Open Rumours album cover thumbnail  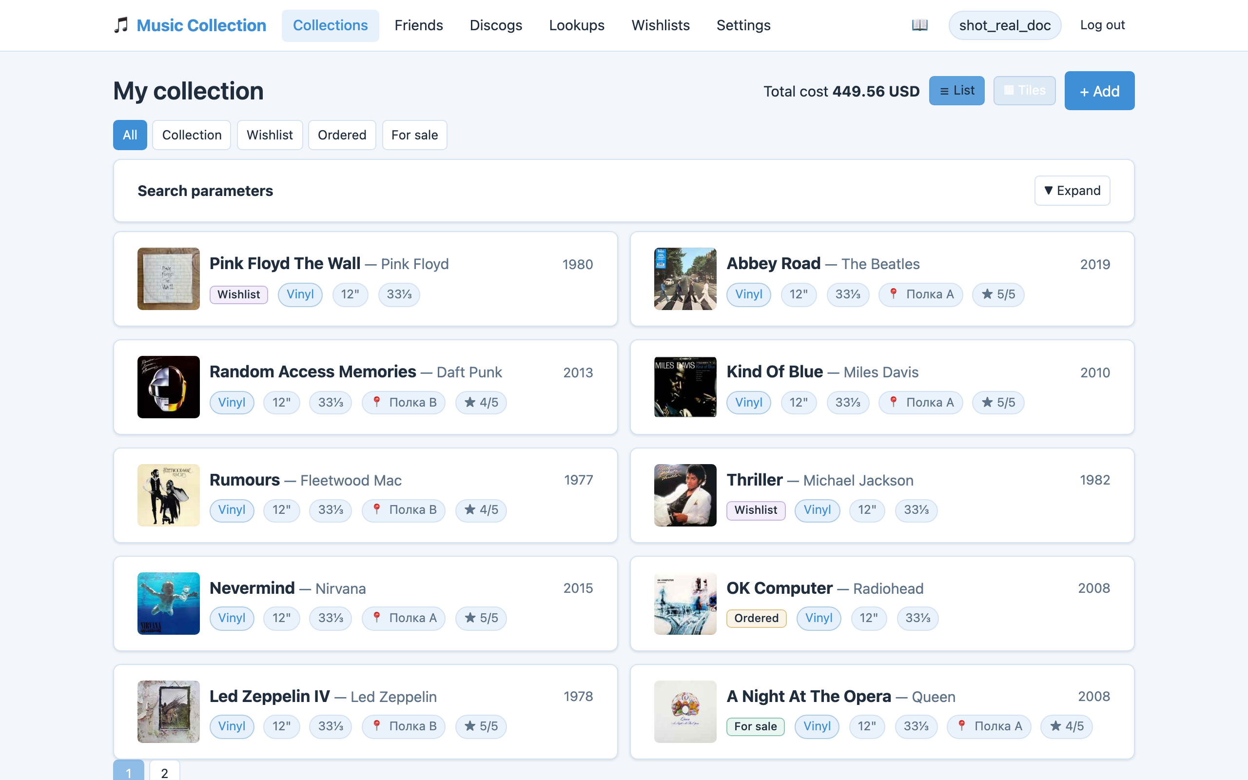(169, 495)
